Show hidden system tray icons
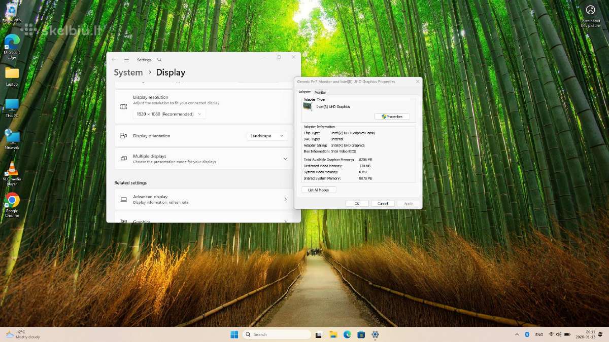Image resolution: width=609 pixels, height=342 pixels. (517, 334)
